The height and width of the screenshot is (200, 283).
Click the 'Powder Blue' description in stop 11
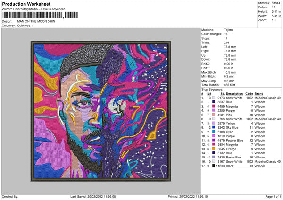[234, 141]
